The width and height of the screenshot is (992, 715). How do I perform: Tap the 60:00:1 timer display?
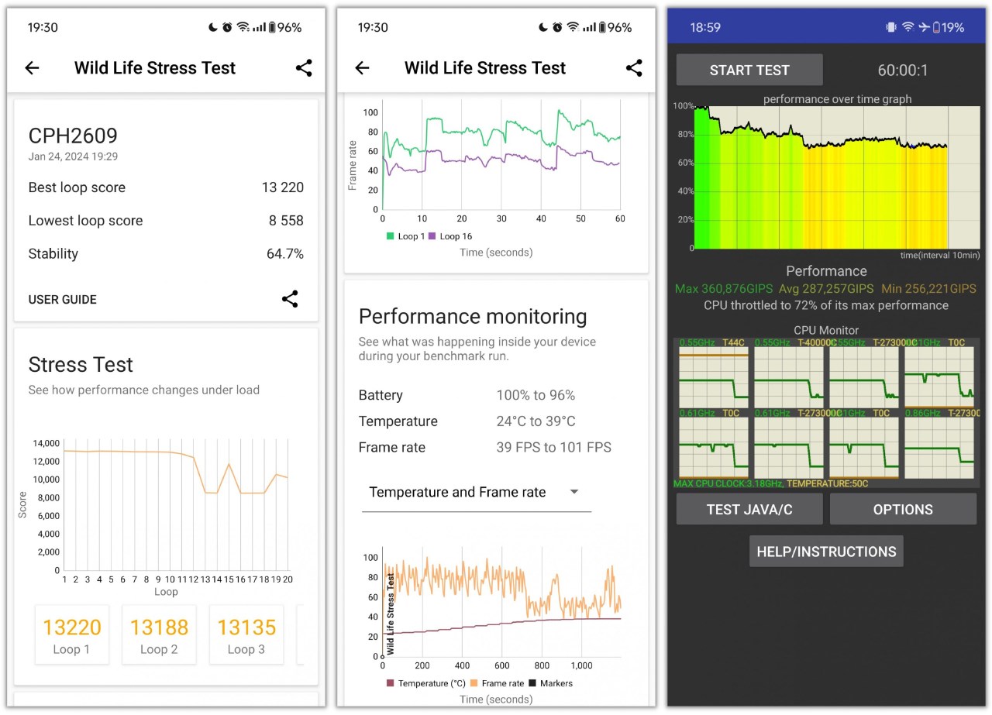tap(902, 70)
